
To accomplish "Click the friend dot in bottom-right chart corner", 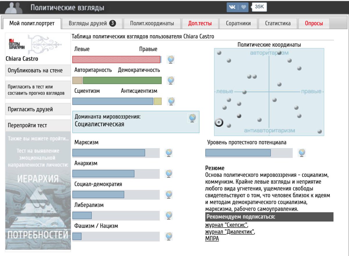I will tap(320, 132).
